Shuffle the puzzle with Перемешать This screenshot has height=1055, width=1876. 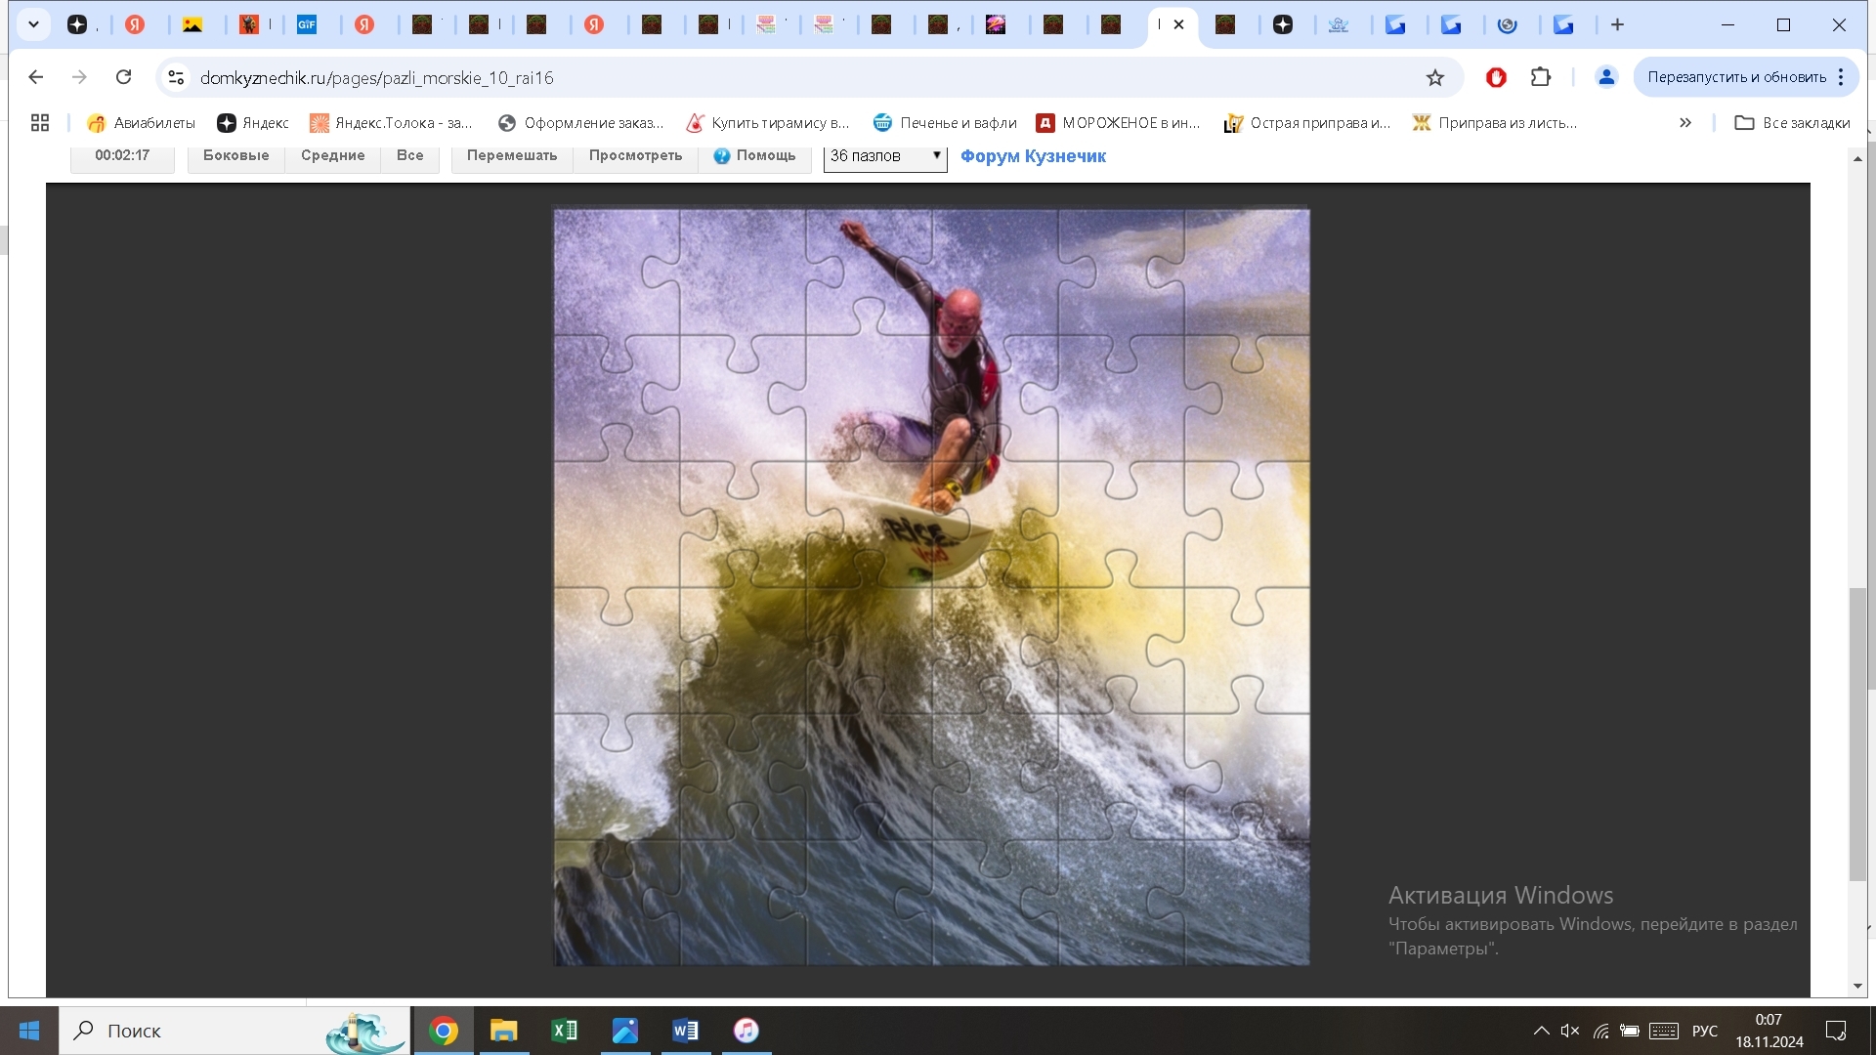511,155
